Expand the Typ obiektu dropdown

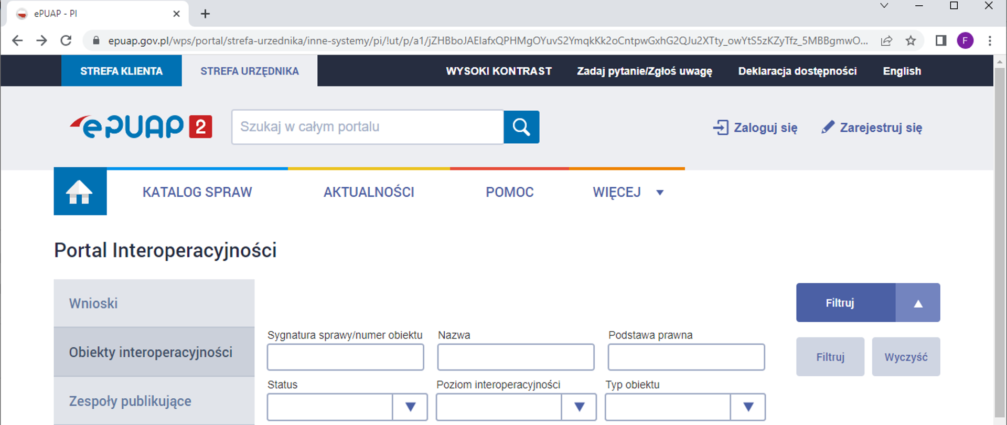[x=748, y=407]
